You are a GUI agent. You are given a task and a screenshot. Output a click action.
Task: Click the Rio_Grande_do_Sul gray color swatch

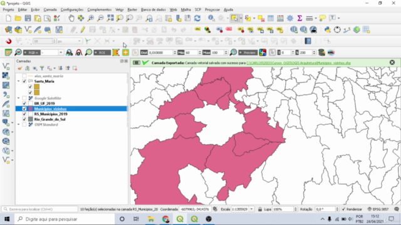point(31,119)
